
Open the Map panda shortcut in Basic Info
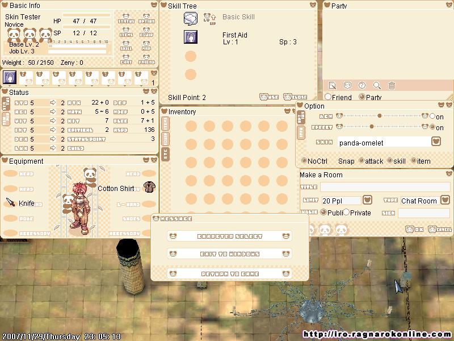[x=146, y=45]
